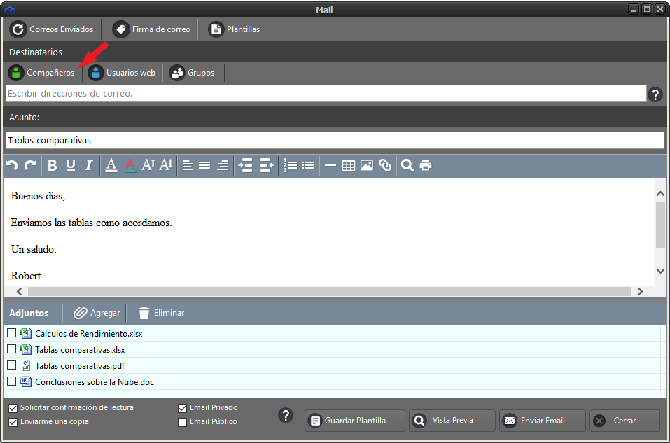Toggle the Enviarme una copia option
This screenshot has height=443, width=670.
pyautogui.click(x=13, y=422)
